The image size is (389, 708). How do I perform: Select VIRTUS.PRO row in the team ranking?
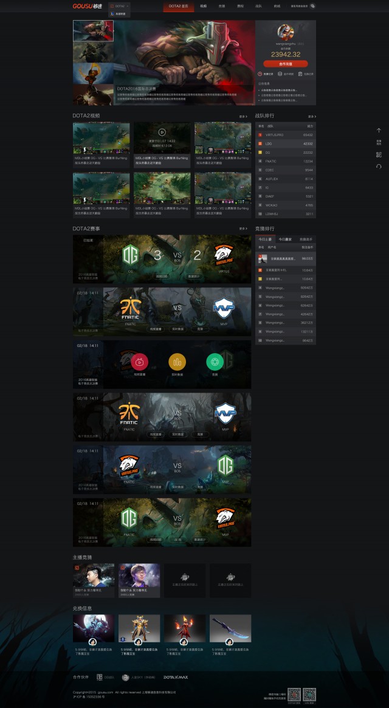point(286,134)
